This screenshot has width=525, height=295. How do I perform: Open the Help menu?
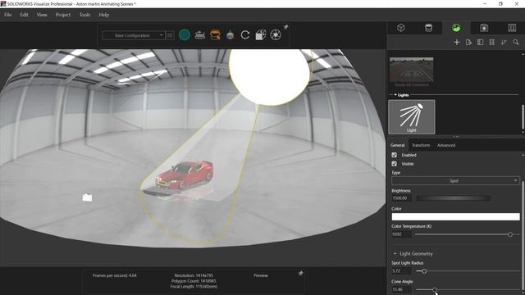[x=104, y=15]
